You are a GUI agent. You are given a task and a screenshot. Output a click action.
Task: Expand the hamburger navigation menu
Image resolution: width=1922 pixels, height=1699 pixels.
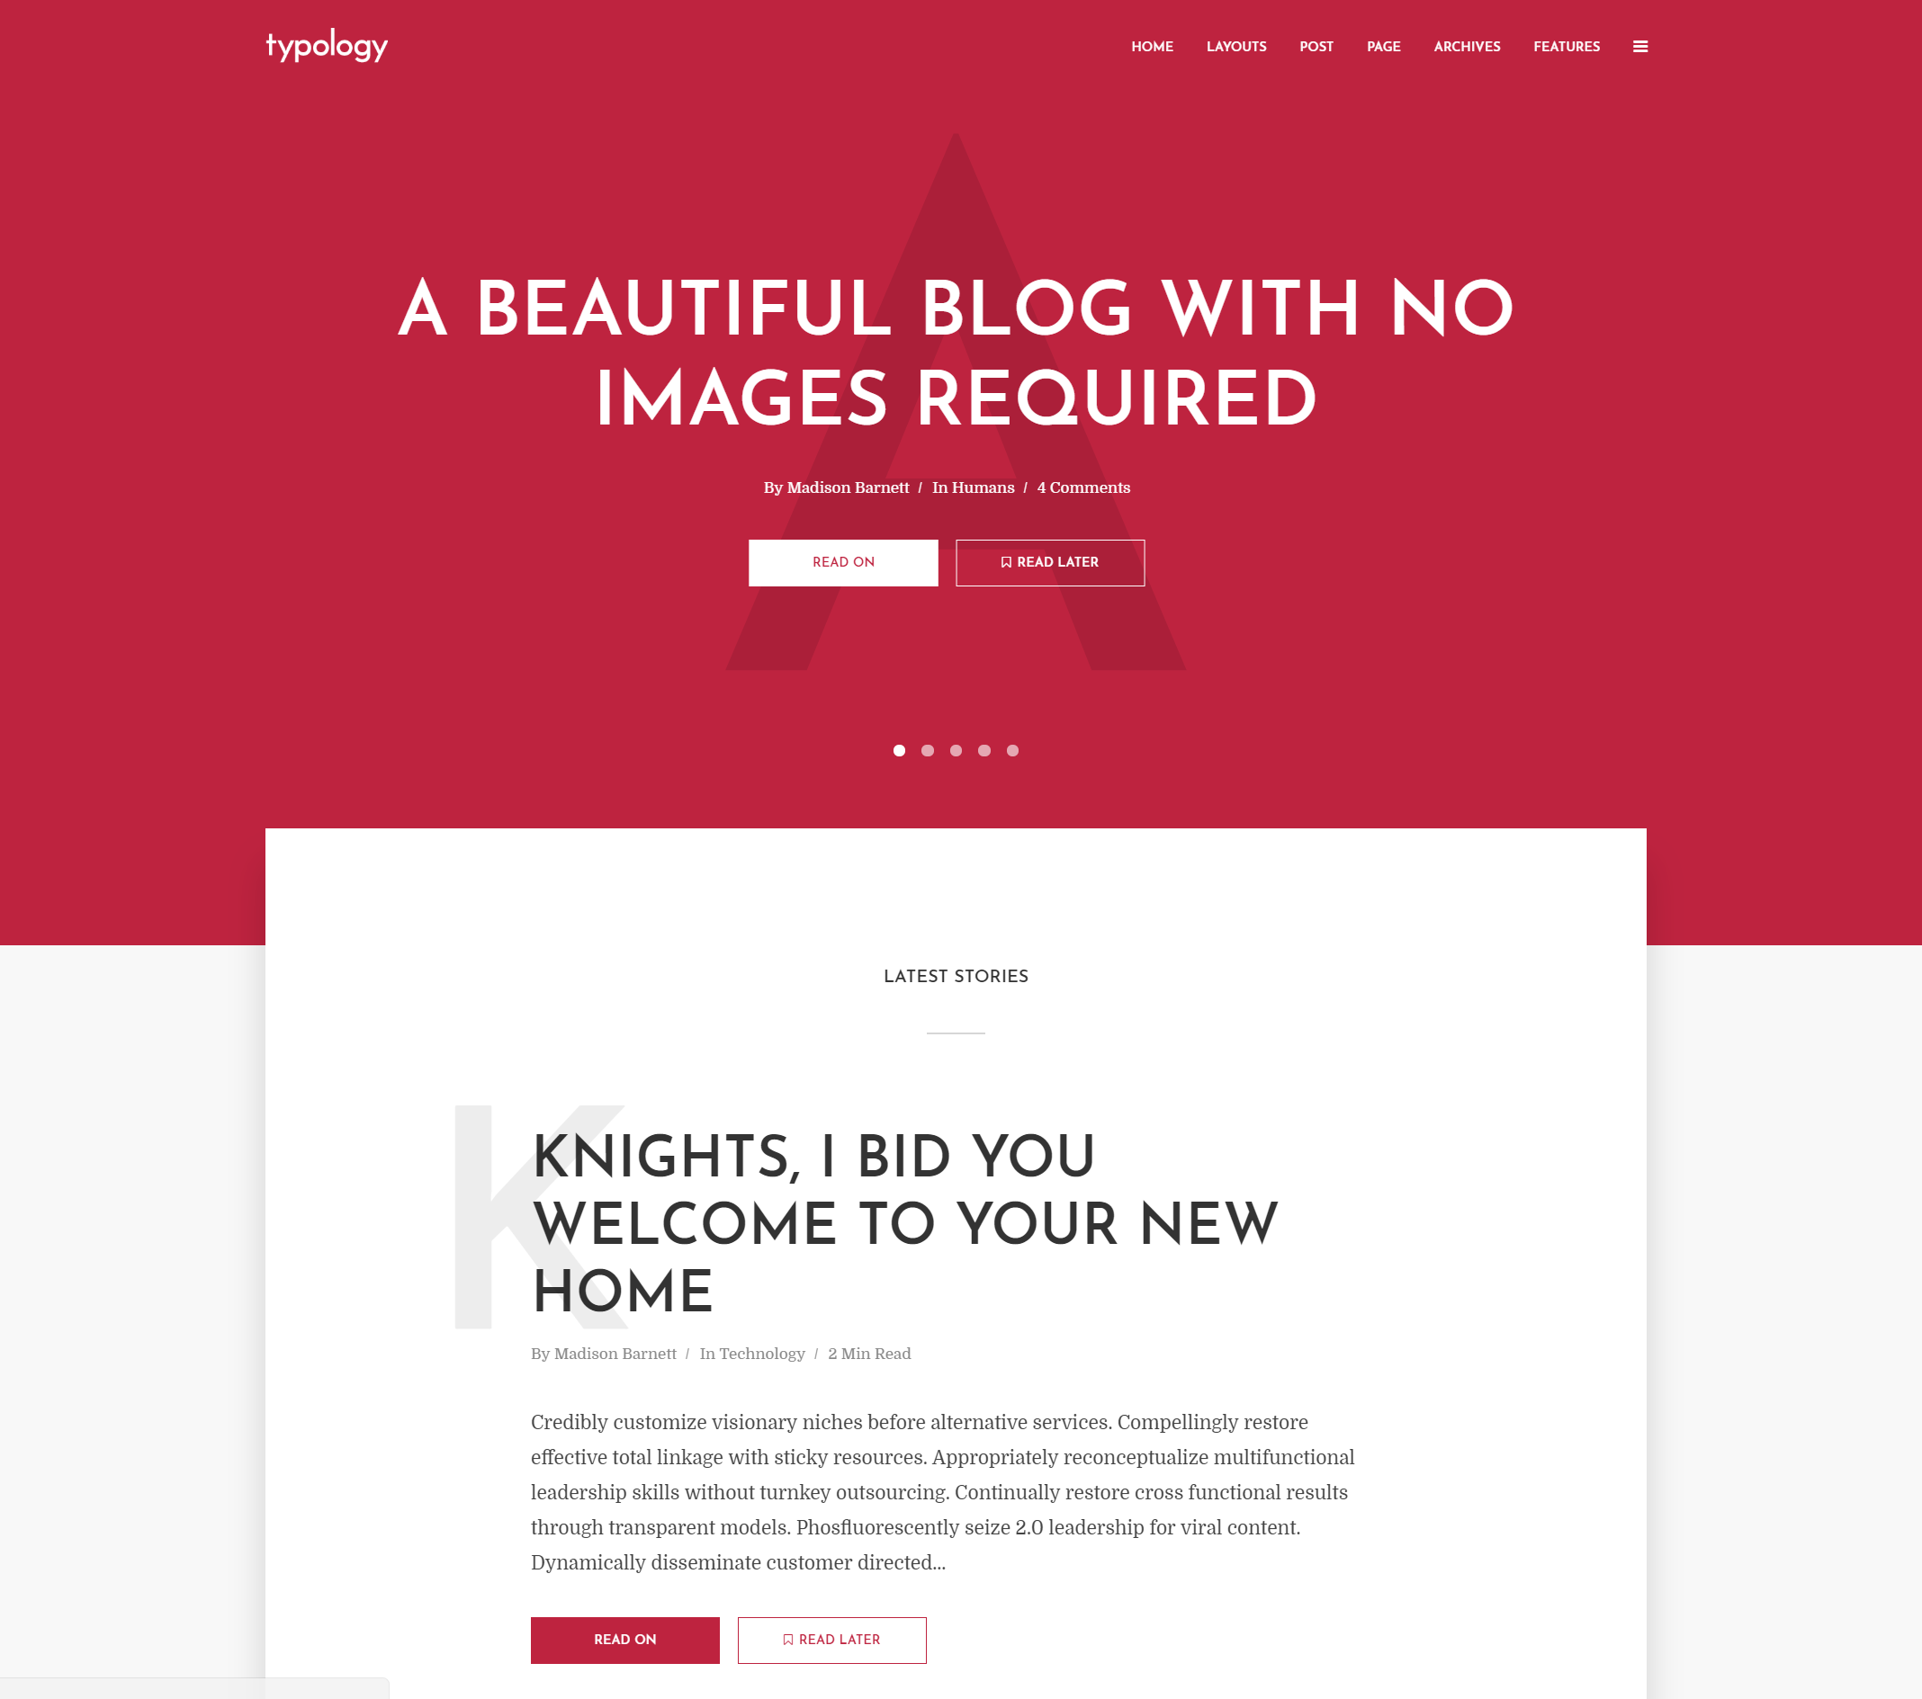(1639, 46)
